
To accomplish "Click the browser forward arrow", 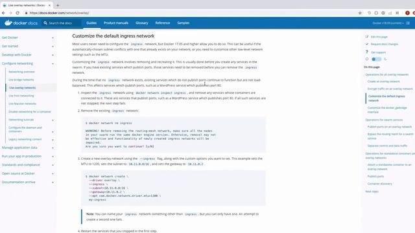I will (10, 13).
